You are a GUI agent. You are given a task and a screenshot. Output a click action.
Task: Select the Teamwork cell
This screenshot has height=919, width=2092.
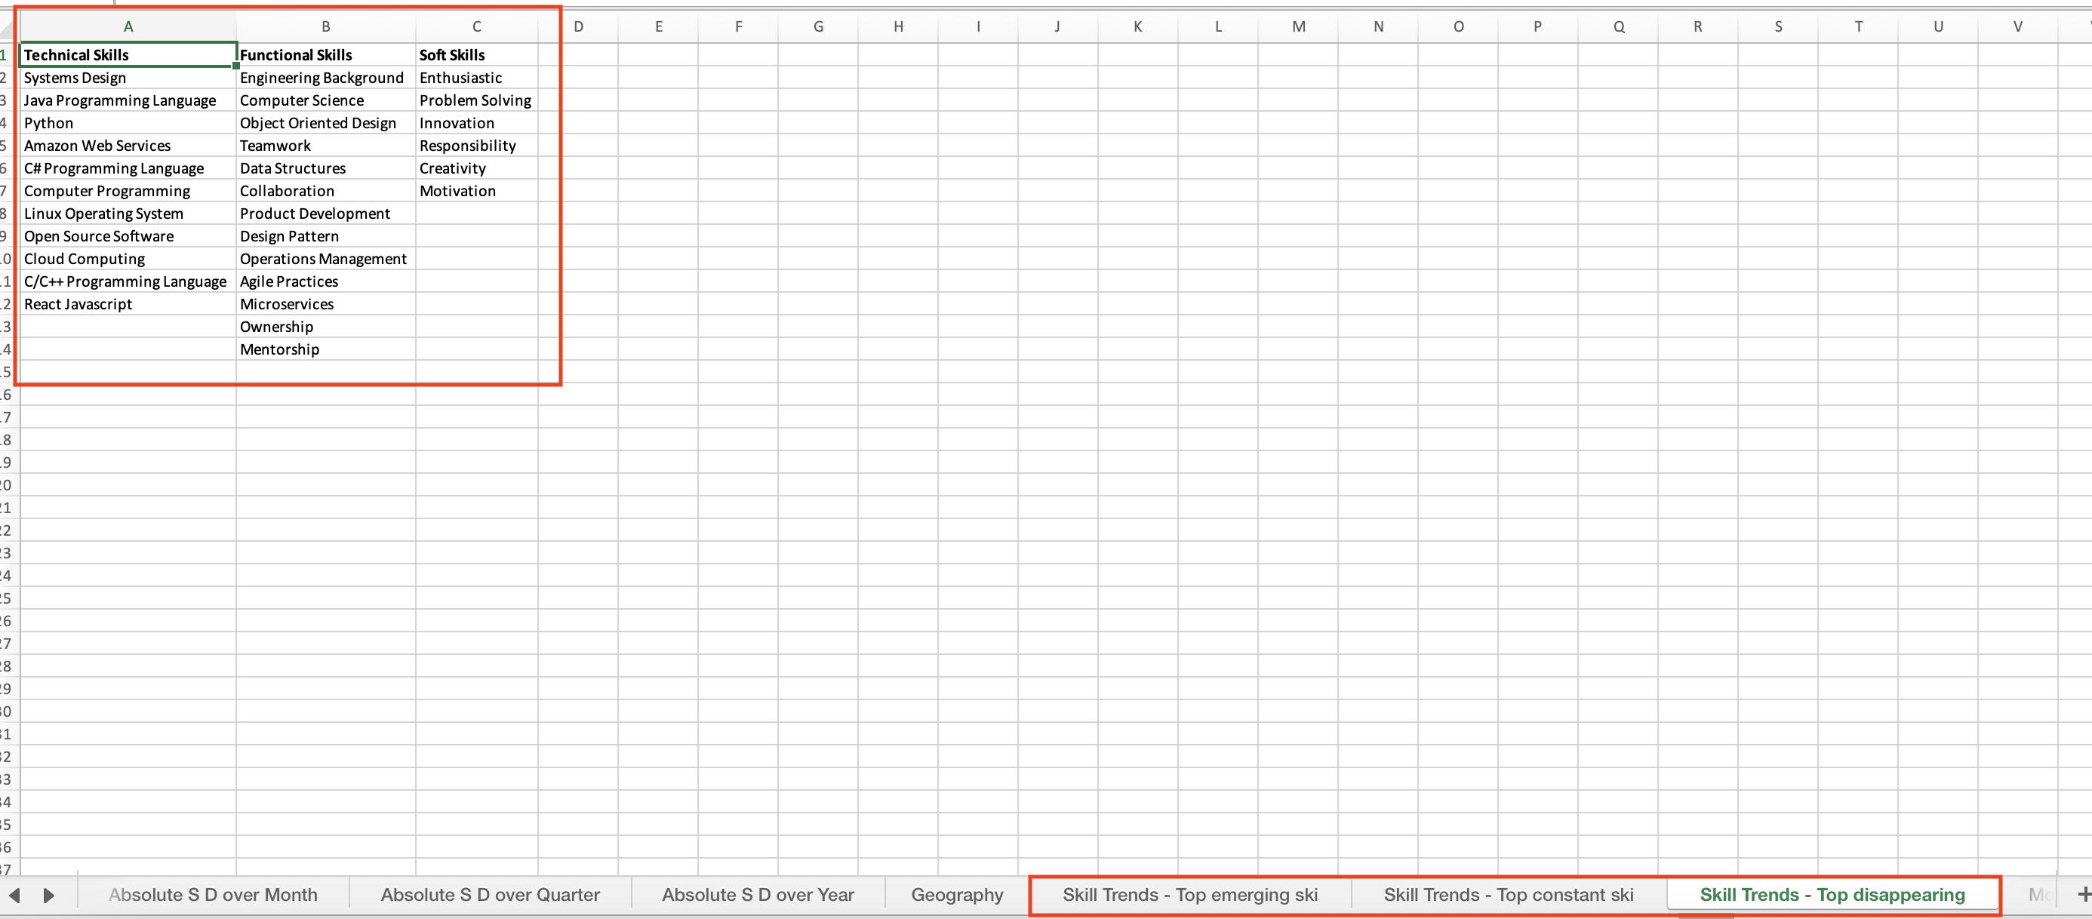(x=326, y=146)
